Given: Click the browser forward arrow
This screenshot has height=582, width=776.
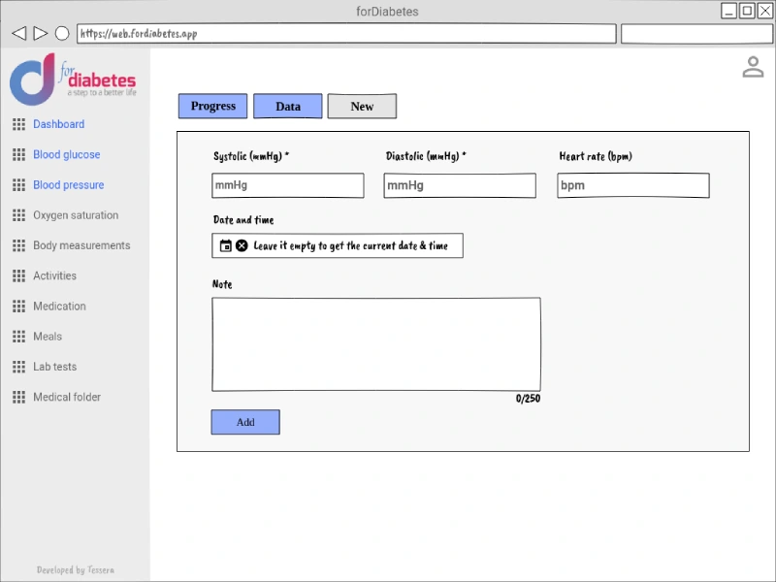Looking at the screenshot, I should pyautogui.click(x=41, y=33).
